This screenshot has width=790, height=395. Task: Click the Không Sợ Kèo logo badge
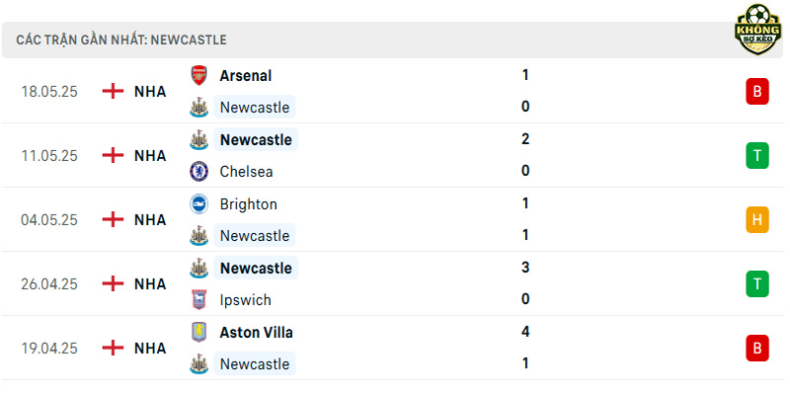coord(757,30)
